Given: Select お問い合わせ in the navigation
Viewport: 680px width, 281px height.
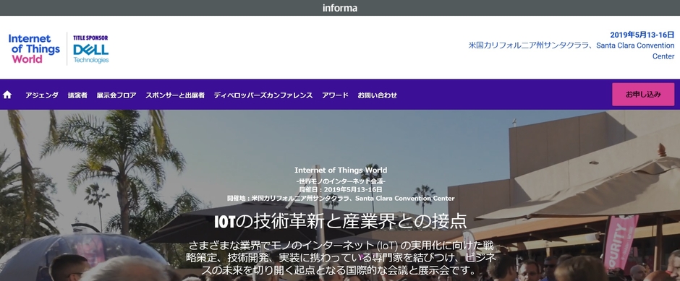Looking at the screenshot, I should coord(377,95).
